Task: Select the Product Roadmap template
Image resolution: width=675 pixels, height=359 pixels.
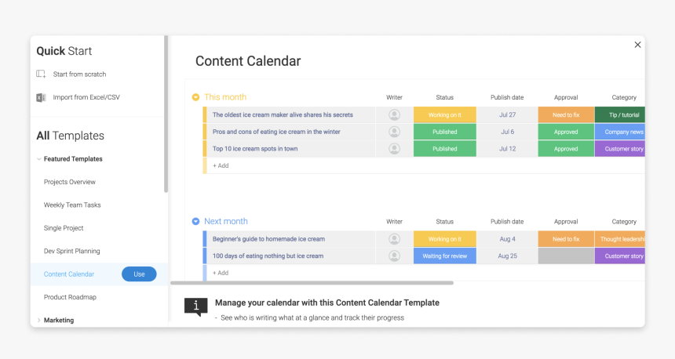Action: [x=70, y=297]
